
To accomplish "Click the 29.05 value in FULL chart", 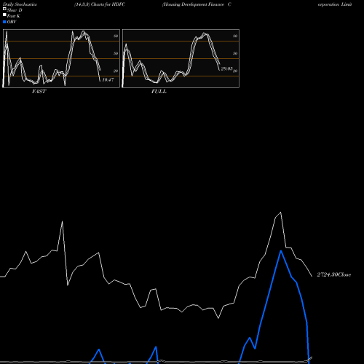I will pyautogui.click(x=226, y=68).
